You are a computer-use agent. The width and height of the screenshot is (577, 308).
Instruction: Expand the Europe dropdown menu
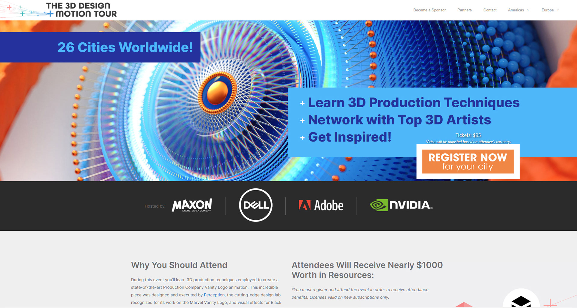pyautogui.click(x=550, y=10)
